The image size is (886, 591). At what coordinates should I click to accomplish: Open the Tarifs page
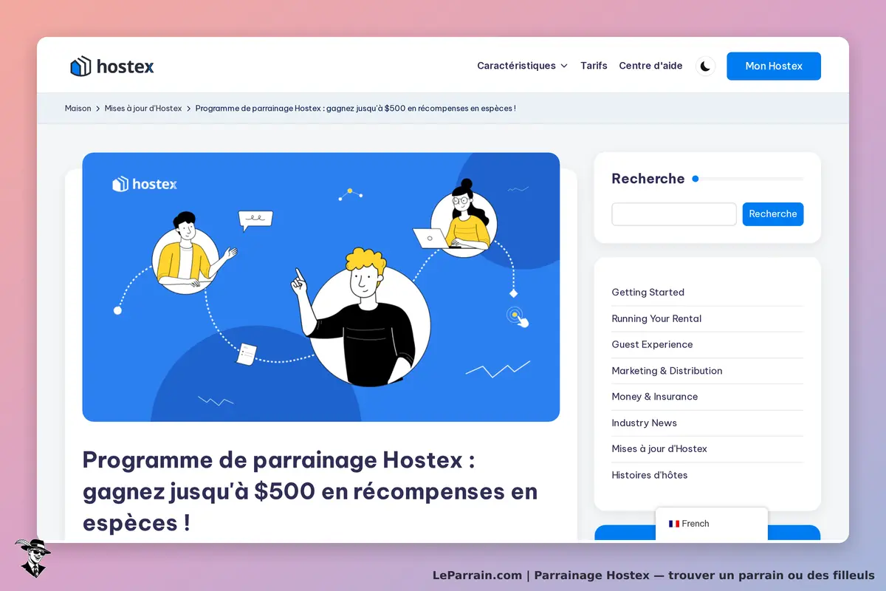594,66
